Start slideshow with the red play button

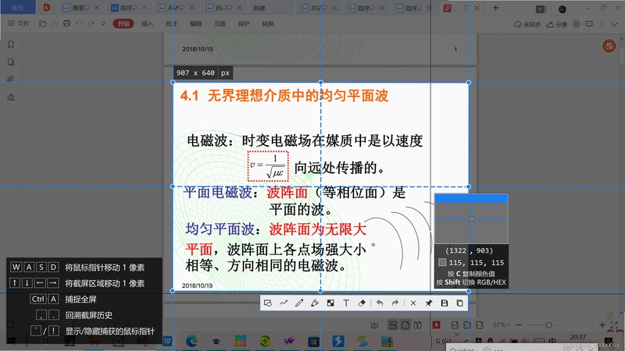point(437,324)
